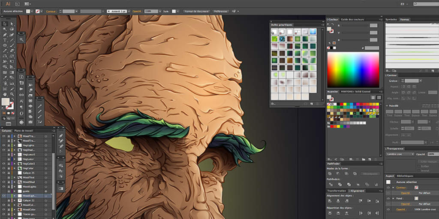Screen dimensions: 439x219
Task: Click the new swatch icon in Nuancier footer
Action: 370,159
